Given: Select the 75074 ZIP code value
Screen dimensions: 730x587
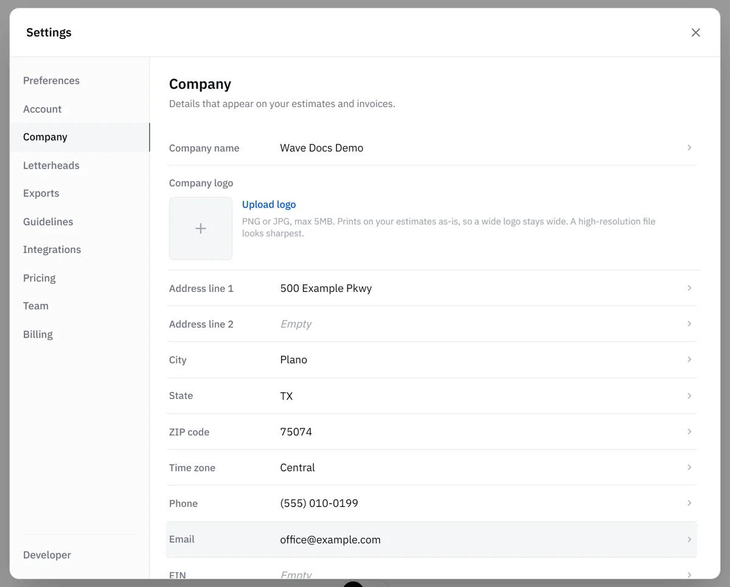Looking at the screenshot, I should [x=296, y=432].
